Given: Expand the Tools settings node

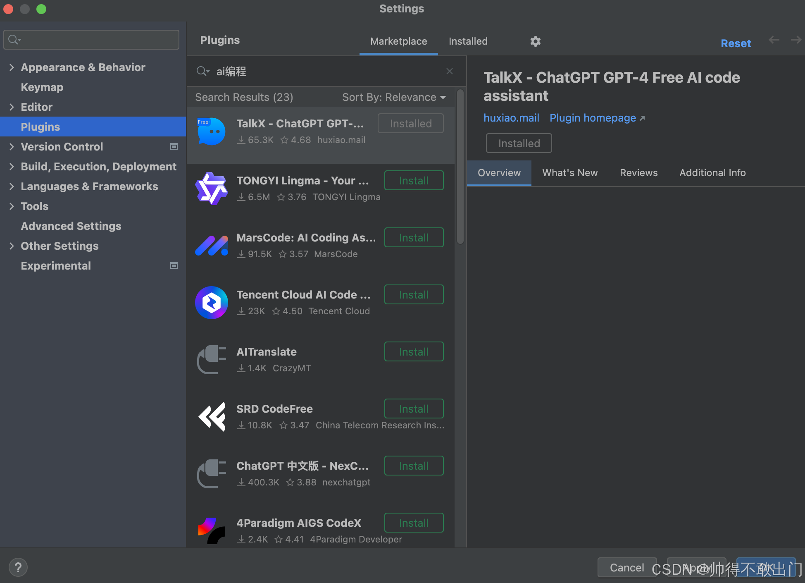Looking at the screenshot, I should tap(12, 206).
